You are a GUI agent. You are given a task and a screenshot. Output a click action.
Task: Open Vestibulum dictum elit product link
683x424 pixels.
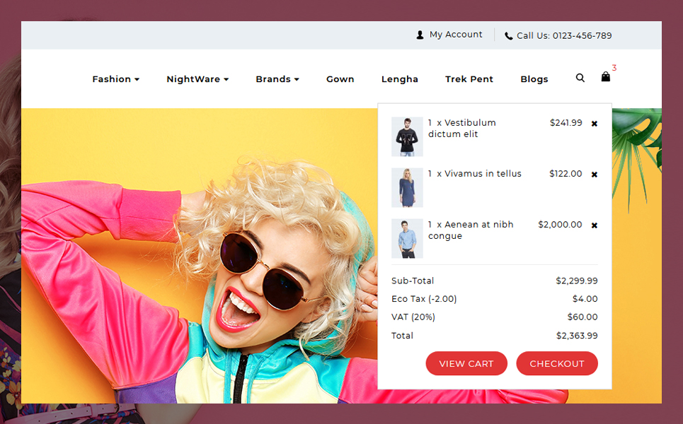pos(462,129)
